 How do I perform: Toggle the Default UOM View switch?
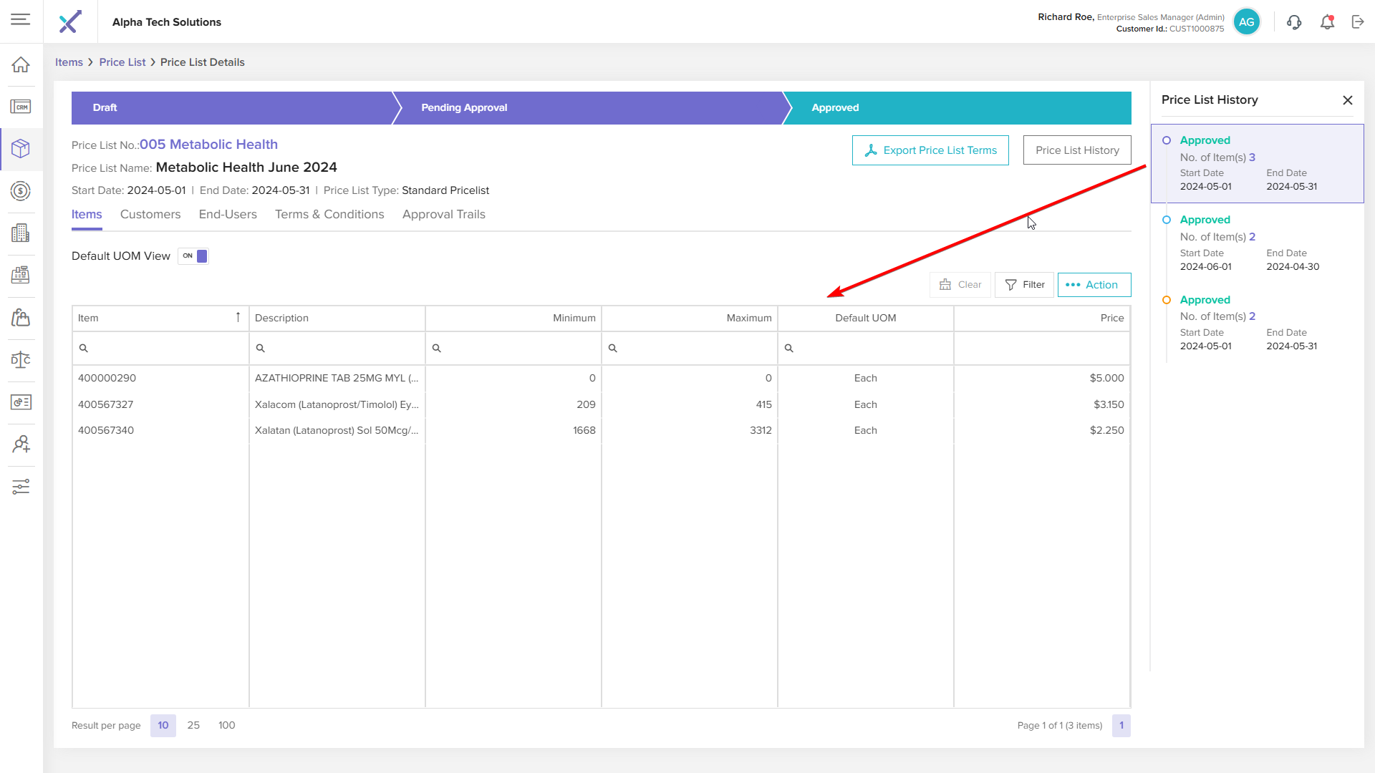pos(193,256)
